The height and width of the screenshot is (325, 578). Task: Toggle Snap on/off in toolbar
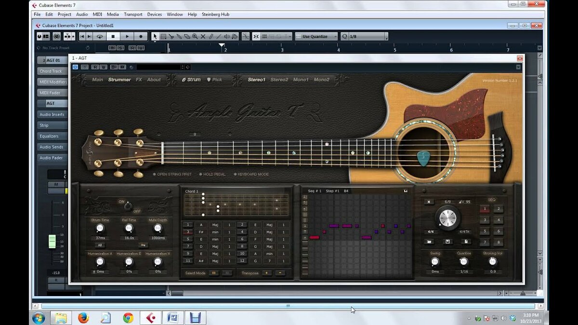[256, 36]
